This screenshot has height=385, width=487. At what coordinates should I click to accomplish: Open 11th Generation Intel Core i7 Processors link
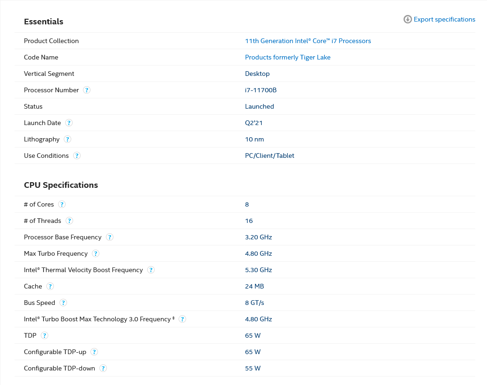(x=308, y=41)
